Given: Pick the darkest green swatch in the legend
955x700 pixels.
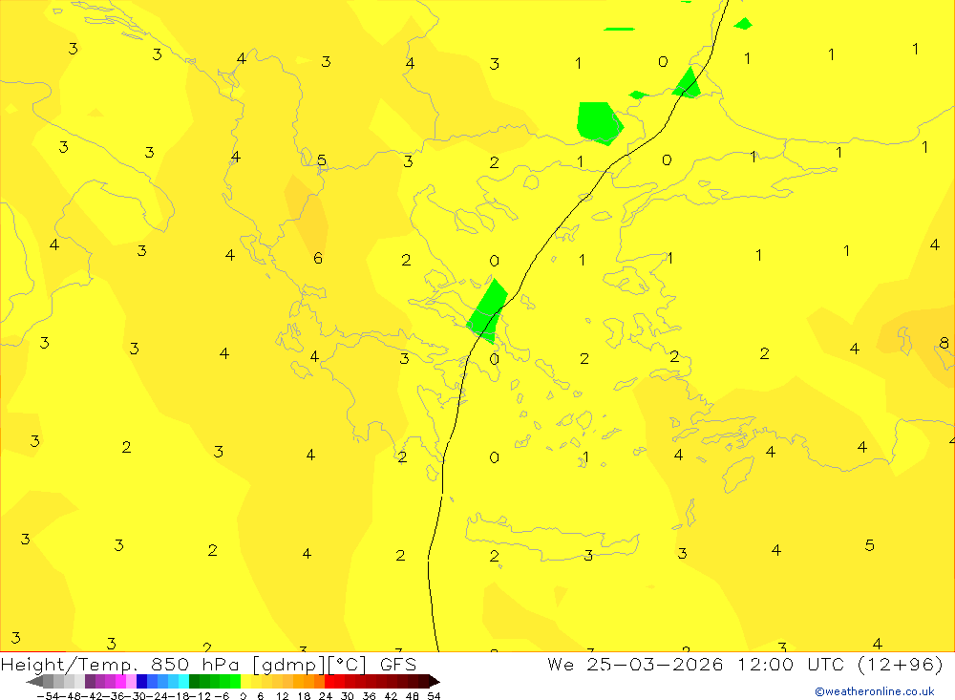Looking at the screenshot, I should pos(194,681).
